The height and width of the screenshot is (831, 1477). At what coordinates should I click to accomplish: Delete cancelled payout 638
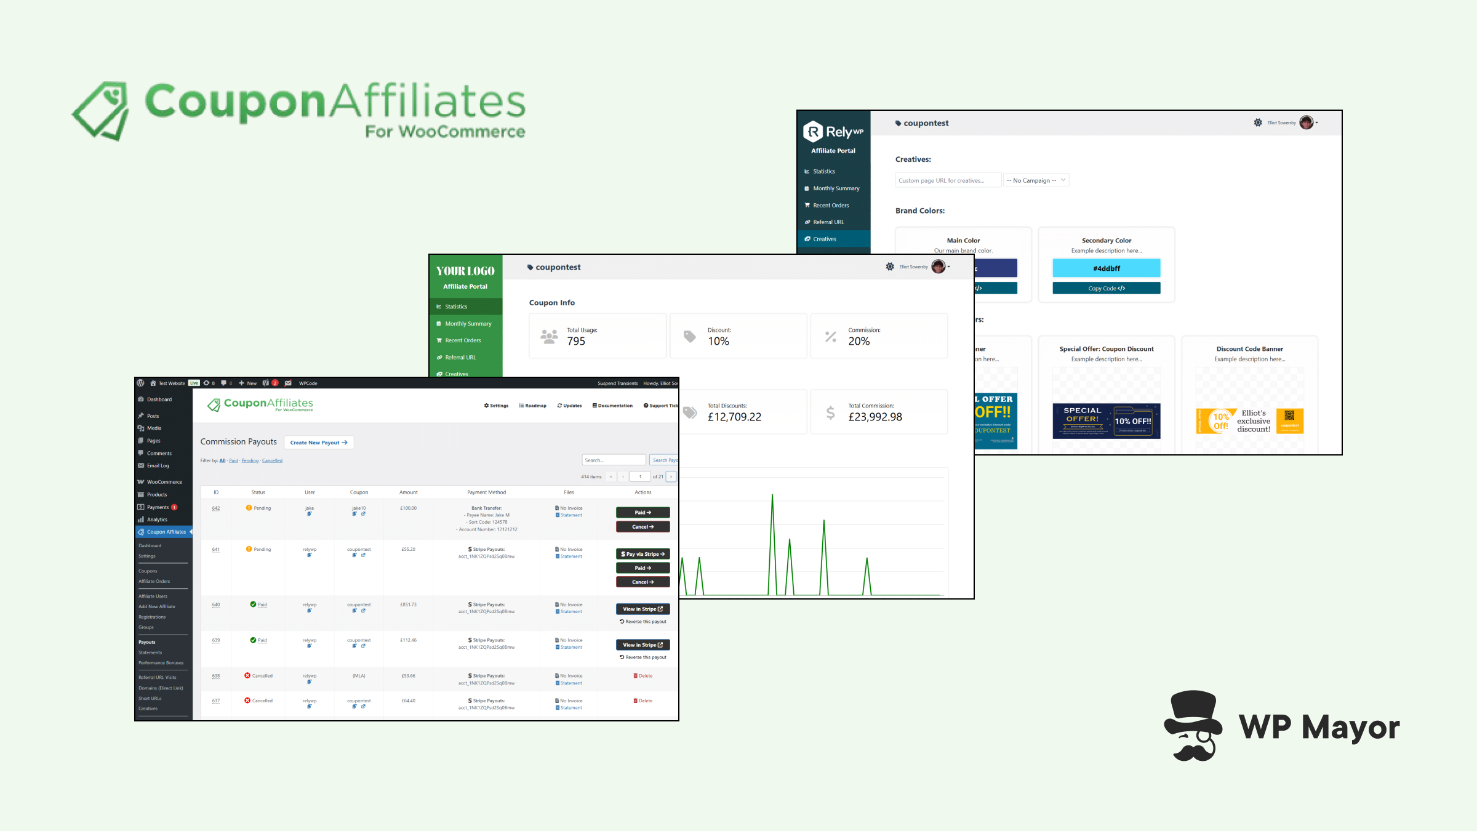(x=643, y=675)
